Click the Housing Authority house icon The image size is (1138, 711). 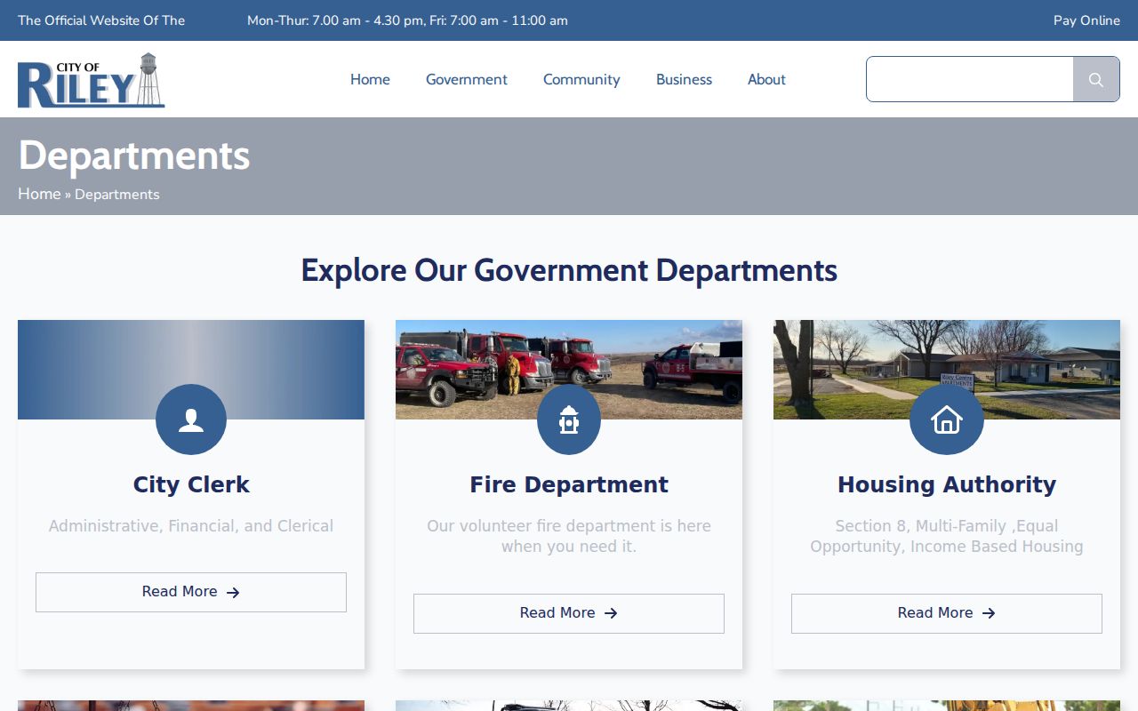pyautogui.click(x=947, y=419)
